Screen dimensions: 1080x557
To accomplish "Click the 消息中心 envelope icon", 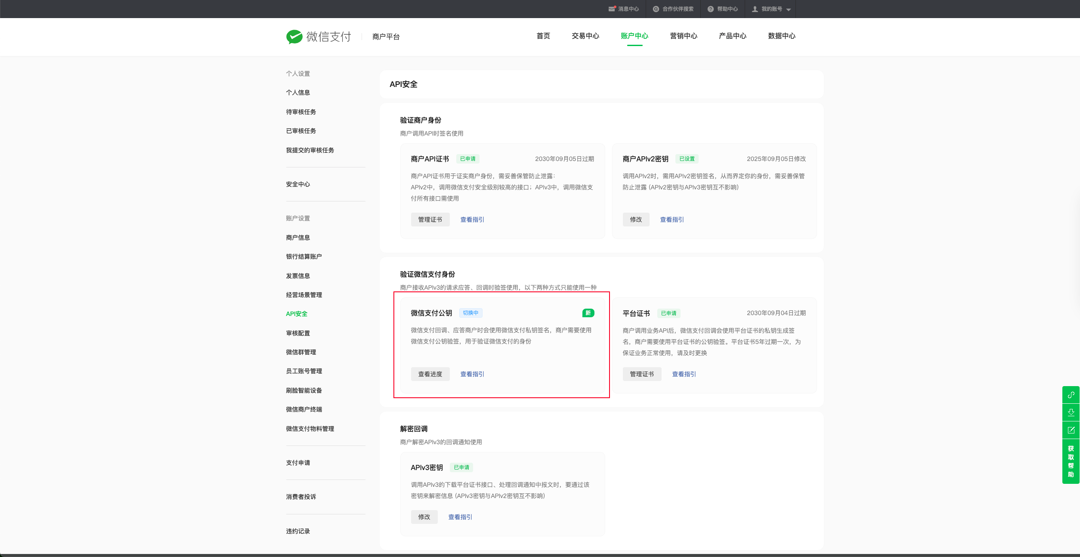I will [612, 9].
